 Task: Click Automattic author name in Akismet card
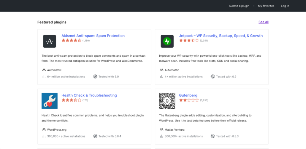(x=54, y=70)
